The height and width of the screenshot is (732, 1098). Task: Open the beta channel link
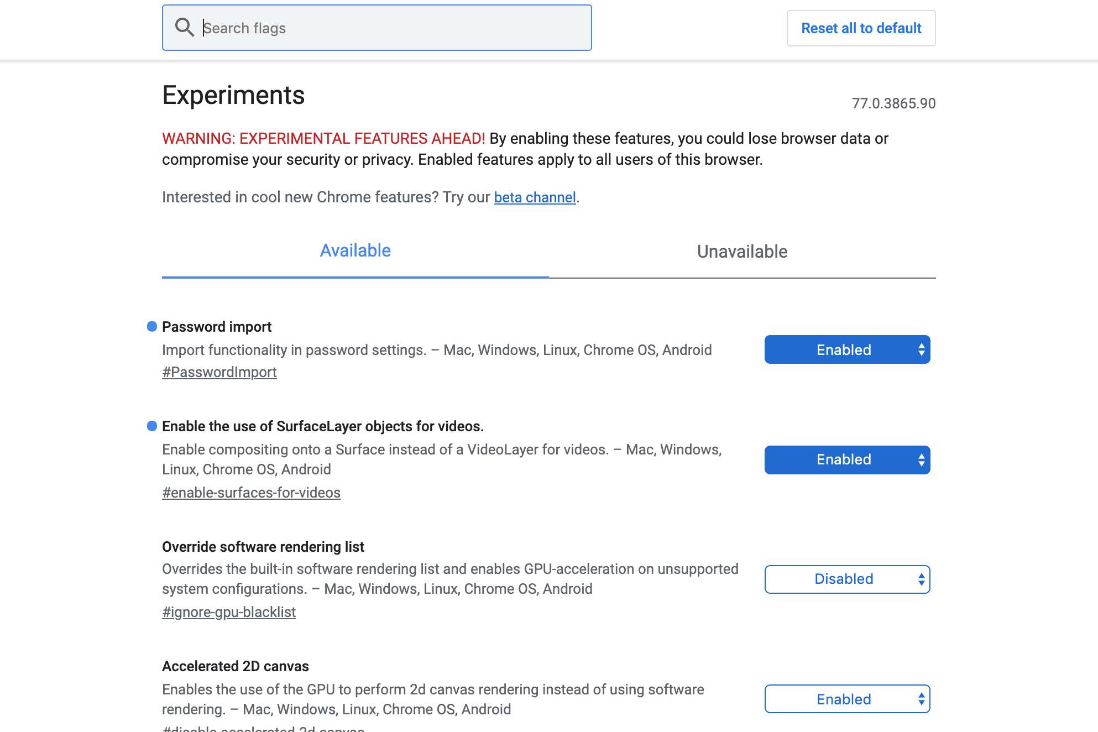tap(535, 197)
